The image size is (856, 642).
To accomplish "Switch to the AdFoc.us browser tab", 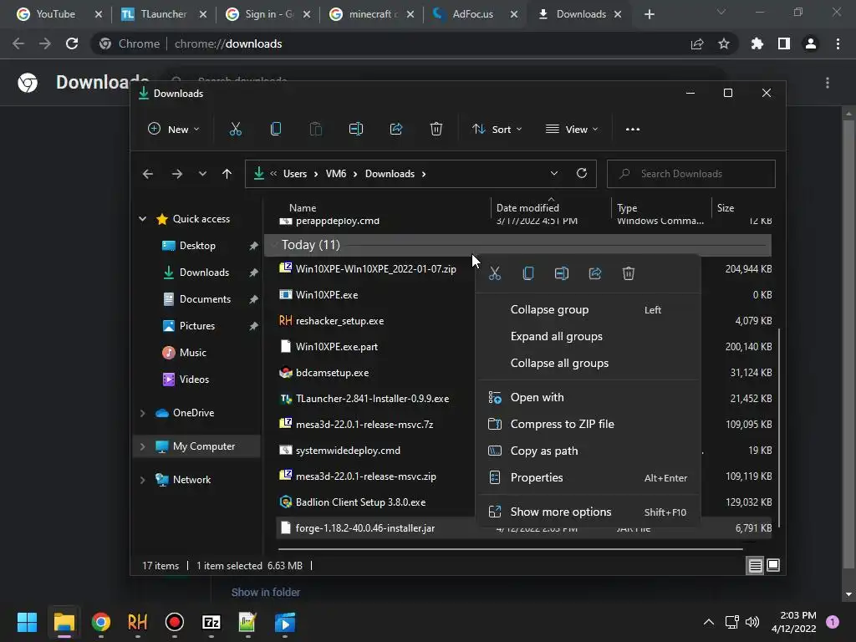I will coord(473,14).
